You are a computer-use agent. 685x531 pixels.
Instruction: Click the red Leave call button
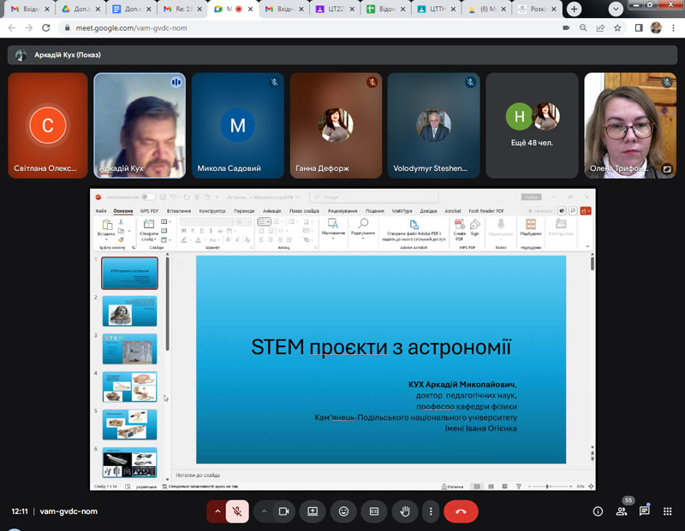click(x=461, y=511)
